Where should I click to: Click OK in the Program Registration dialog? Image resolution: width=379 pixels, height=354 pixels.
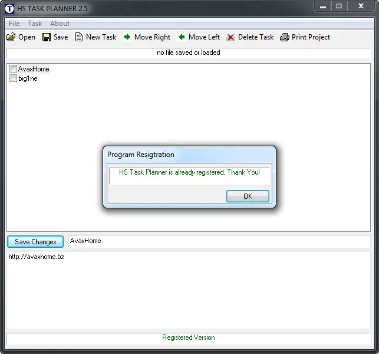[x=248, y=196]
